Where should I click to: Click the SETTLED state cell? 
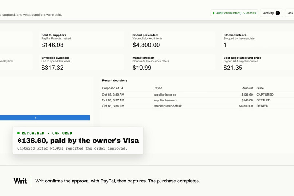click(263, 100)
